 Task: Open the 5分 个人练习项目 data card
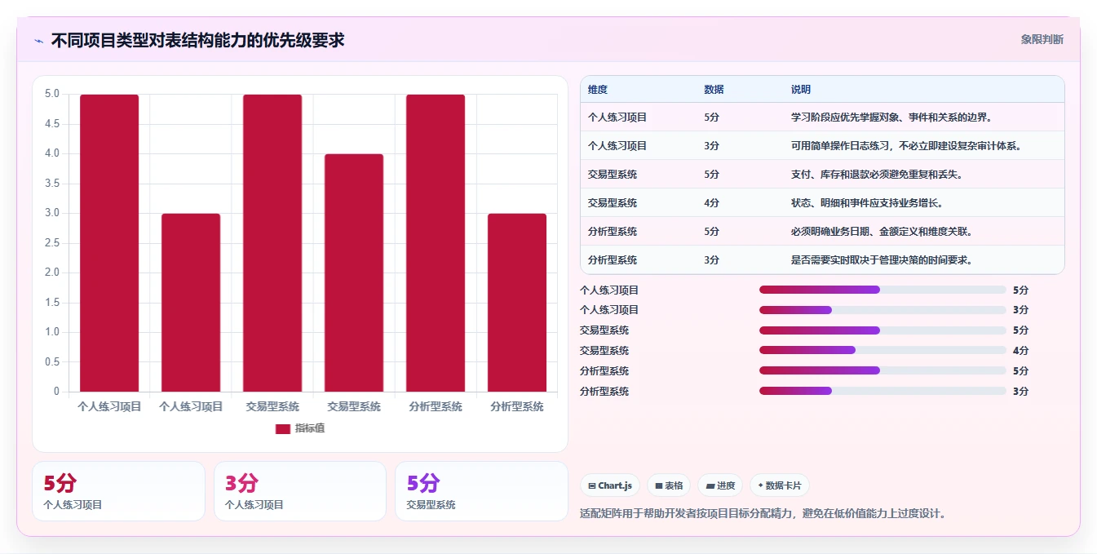(118, 491)
